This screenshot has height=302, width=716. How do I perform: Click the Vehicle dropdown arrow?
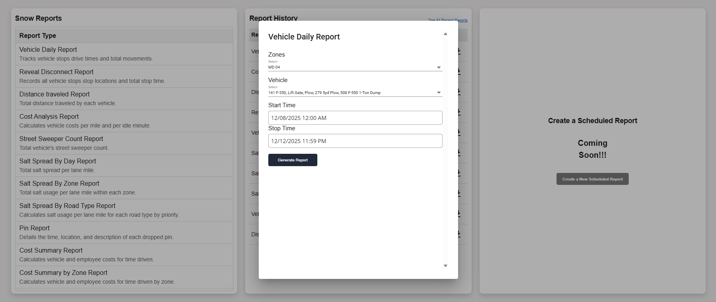439,93
